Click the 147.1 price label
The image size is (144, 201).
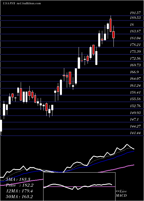pos(134,119)
